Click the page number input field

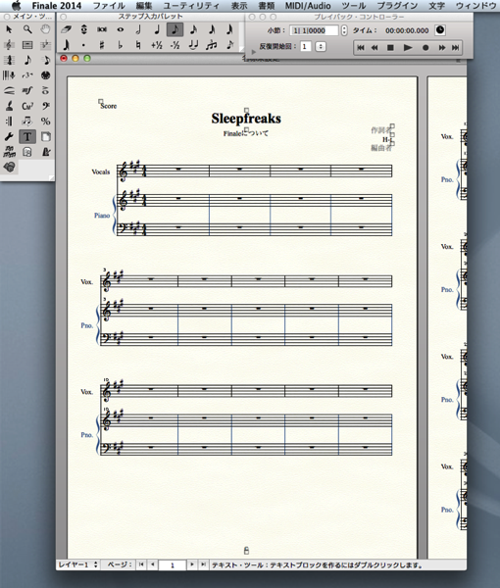pyautogui.click(x=173, y=564)
